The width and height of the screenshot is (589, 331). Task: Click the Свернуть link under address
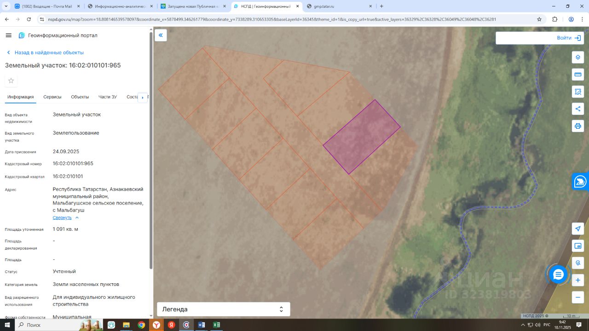pos(62,218)
